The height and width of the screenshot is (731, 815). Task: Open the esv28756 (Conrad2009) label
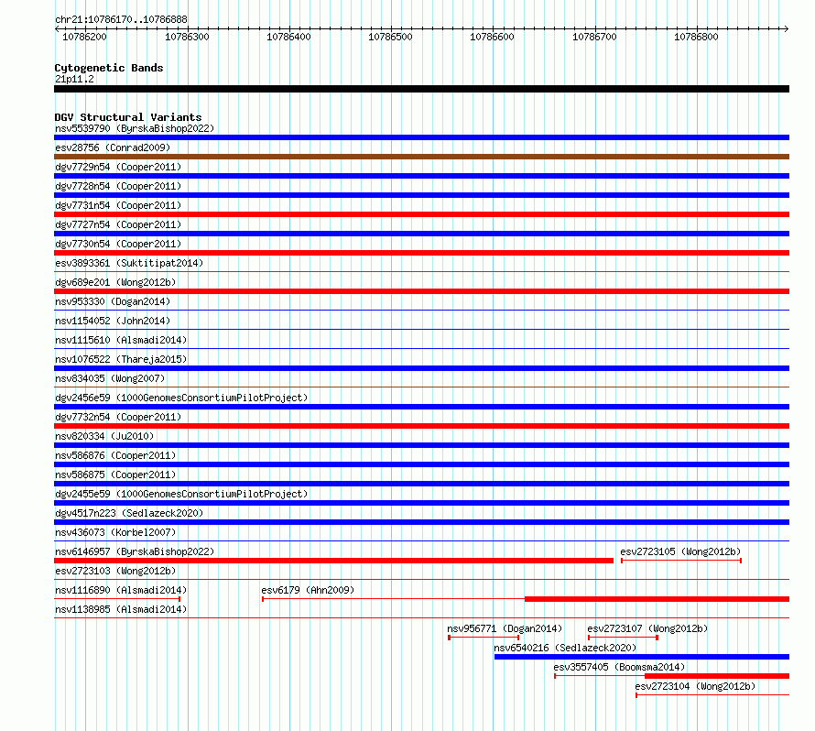[x=113, y=147]
